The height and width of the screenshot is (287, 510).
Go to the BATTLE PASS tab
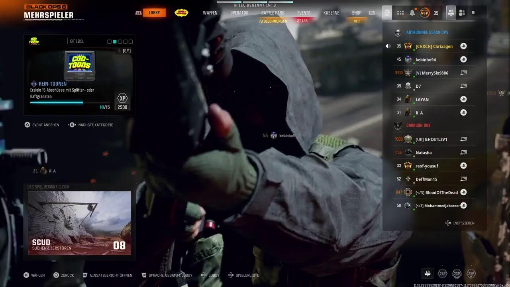tap(273, 13)
